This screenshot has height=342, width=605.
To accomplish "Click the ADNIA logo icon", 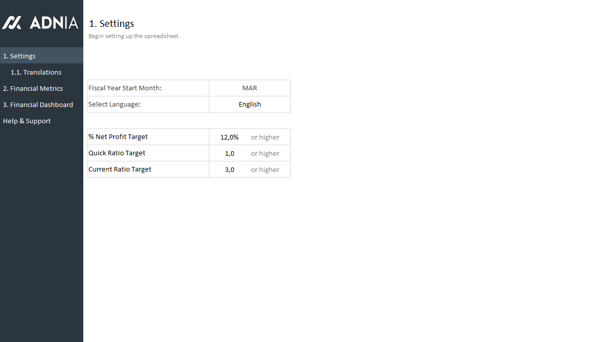I will pos(12,23).
